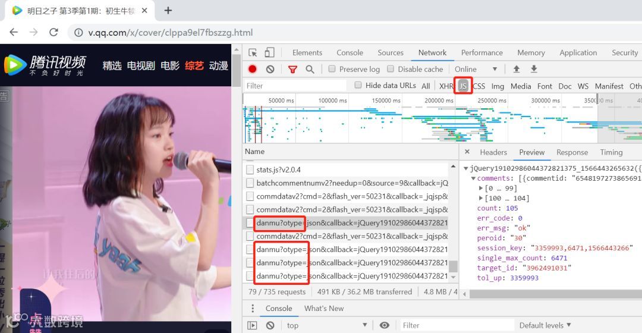Tick checkbox beside batchcommentnumv2 request
The image size is (642, 333).
click(x=250, y=183)
